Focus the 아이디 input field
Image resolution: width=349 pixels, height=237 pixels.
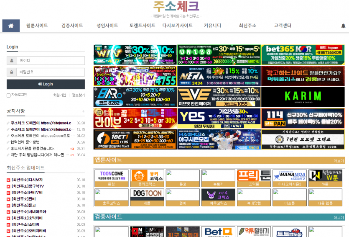point(51,60)
